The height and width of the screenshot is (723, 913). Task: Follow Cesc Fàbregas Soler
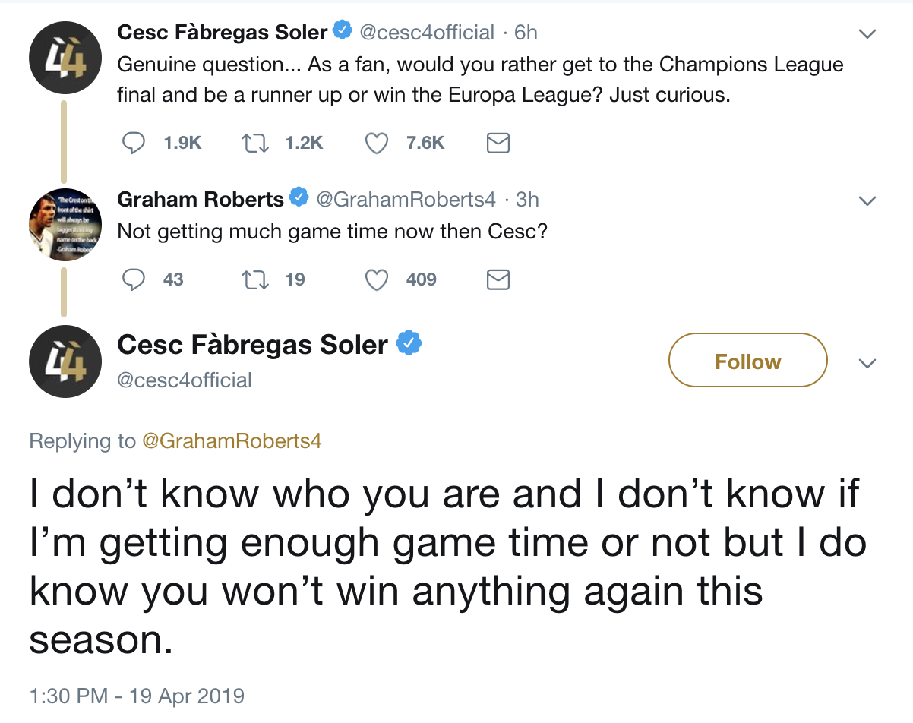tap(747, 361)
